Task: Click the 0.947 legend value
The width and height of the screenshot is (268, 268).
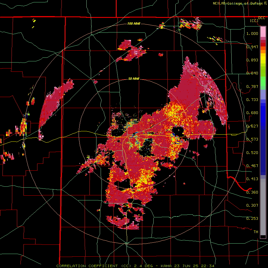Action: pos(252,47)
